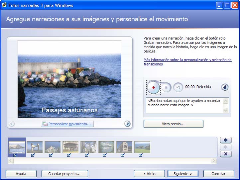
Task: Click the edit icon under the second thumbnail
Action: [x=33, y=155]
